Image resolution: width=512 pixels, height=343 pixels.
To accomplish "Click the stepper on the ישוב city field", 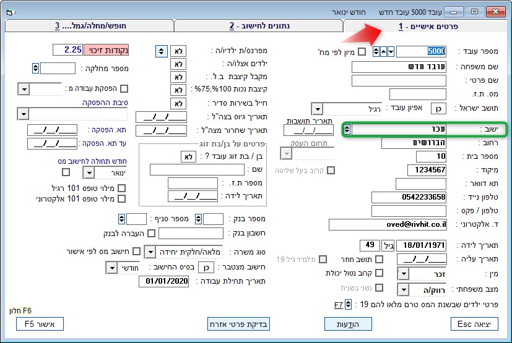I will 347,129.
